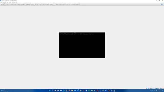Open the weather widget on taskbar
Viewport: 164px width, 92px height.
(x=4, y=90)
